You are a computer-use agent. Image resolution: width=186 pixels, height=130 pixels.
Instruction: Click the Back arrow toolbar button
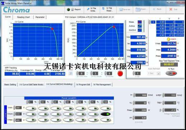[154, 9]
